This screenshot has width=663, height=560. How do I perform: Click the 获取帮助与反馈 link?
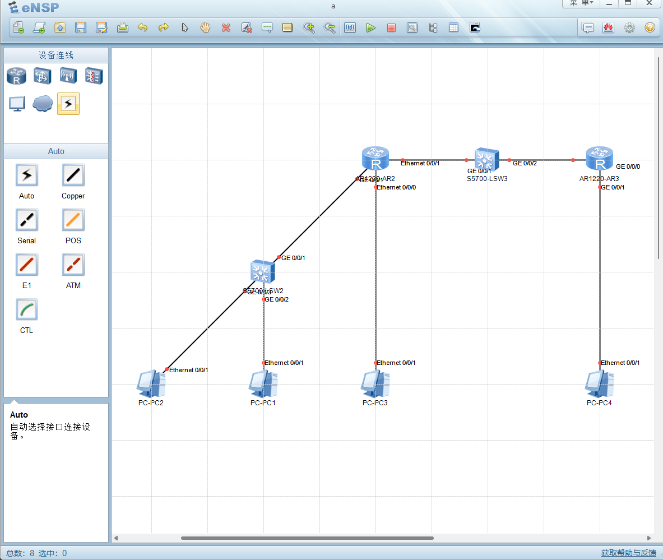click(x=628, y=553)
